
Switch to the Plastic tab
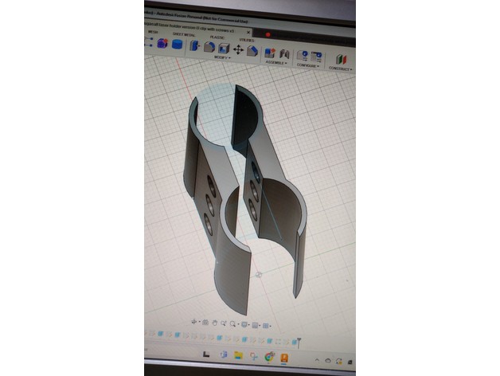pos(217,37)
